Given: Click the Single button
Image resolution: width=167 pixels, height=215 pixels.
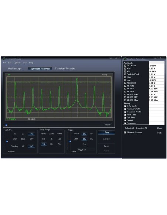Looking at the screenshot, I should (106, 139).
